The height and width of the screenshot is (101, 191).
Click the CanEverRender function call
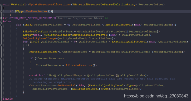37,11
